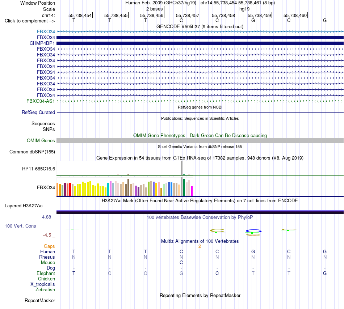Click the CHMP4BP1 thick blue gene bar

[200, 43]
